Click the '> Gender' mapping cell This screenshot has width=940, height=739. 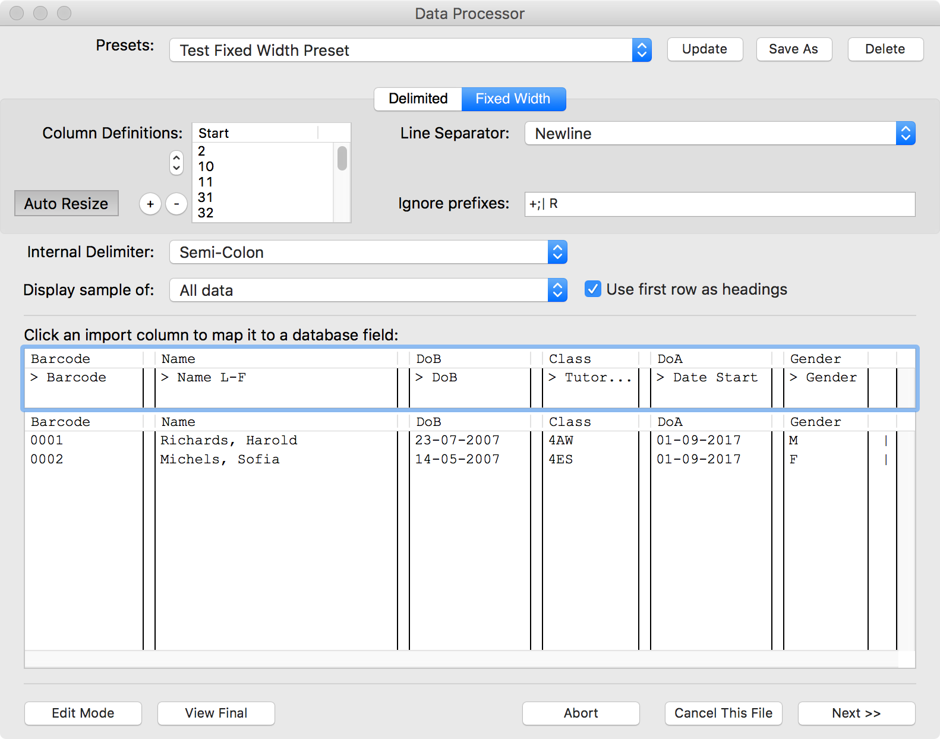coord(826,377)
